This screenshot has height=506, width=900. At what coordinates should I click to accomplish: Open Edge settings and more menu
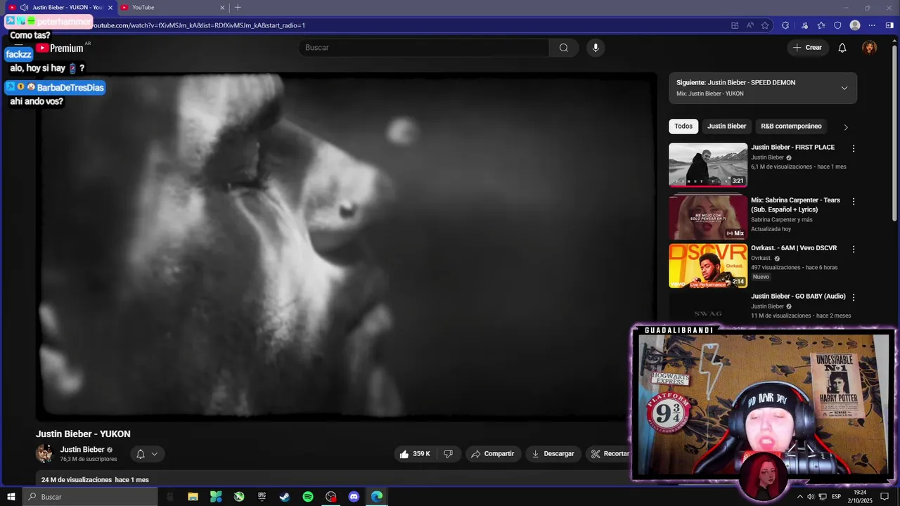(x=872, y=25)
